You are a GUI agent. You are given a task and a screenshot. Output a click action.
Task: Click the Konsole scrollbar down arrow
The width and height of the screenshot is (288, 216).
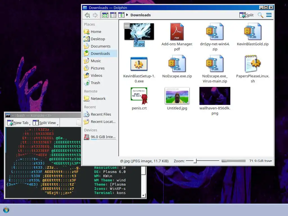143,196
